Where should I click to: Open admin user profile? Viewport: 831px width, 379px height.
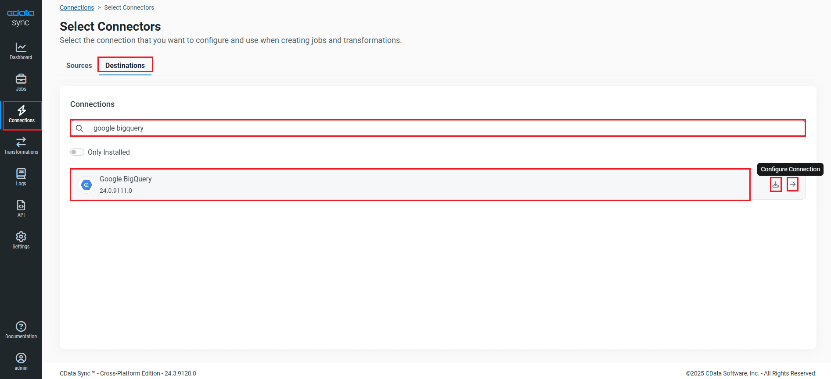click(21, 362)
